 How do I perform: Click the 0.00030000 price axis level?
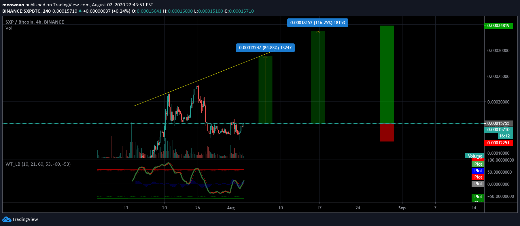pos(498,50)
